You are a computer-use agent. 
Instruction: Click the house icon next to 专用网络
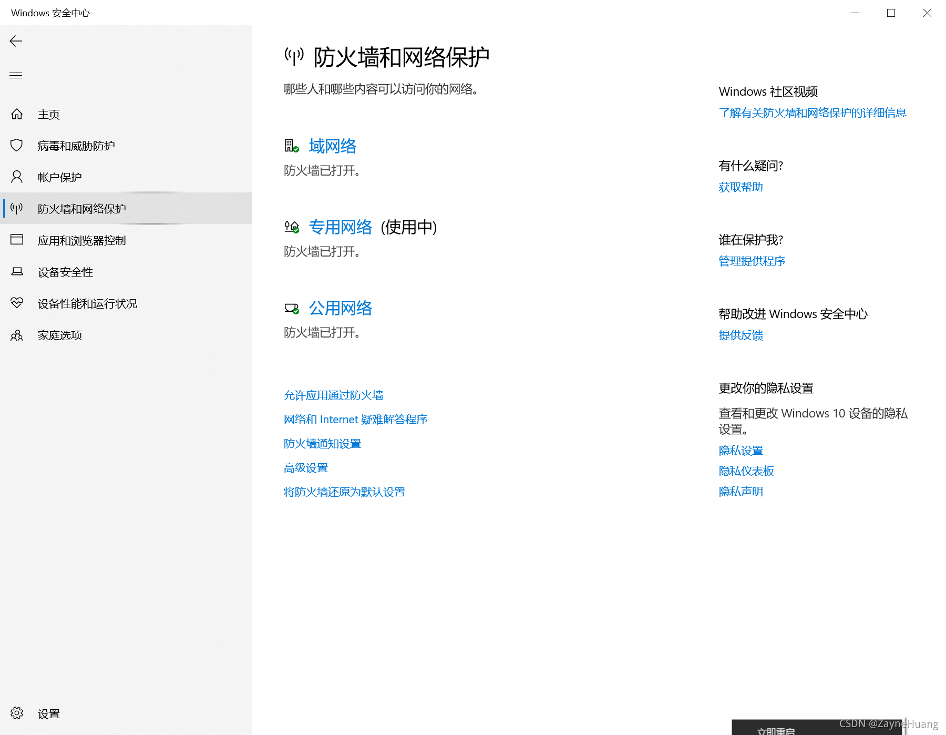coord(291,227)
